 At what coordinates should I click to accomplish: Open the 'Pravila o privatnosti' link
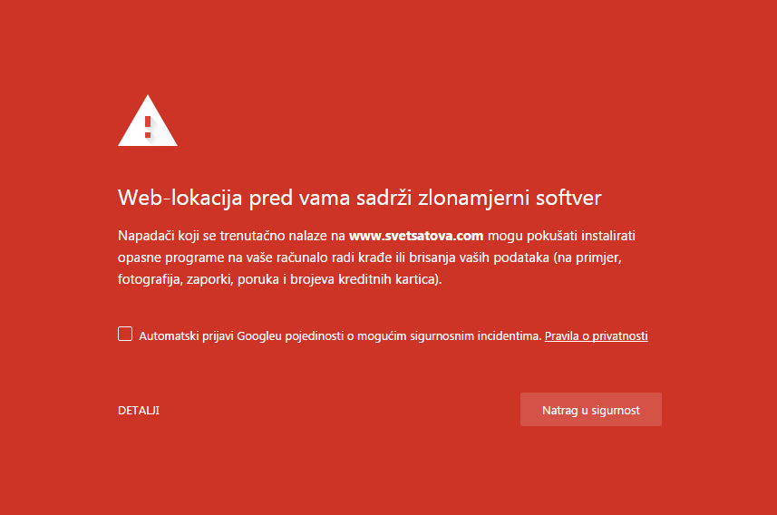coord(596,335)
